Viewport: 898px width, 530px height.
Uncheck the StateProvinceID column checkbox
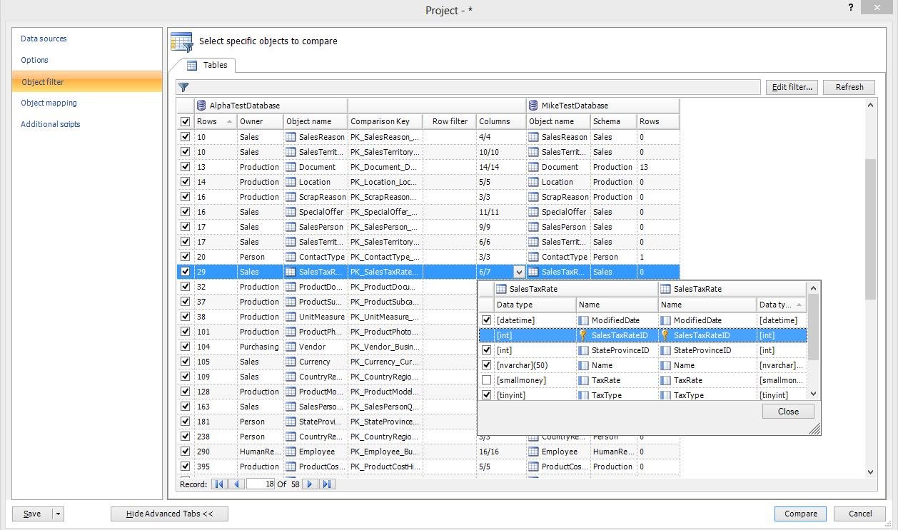click(487, 350)
